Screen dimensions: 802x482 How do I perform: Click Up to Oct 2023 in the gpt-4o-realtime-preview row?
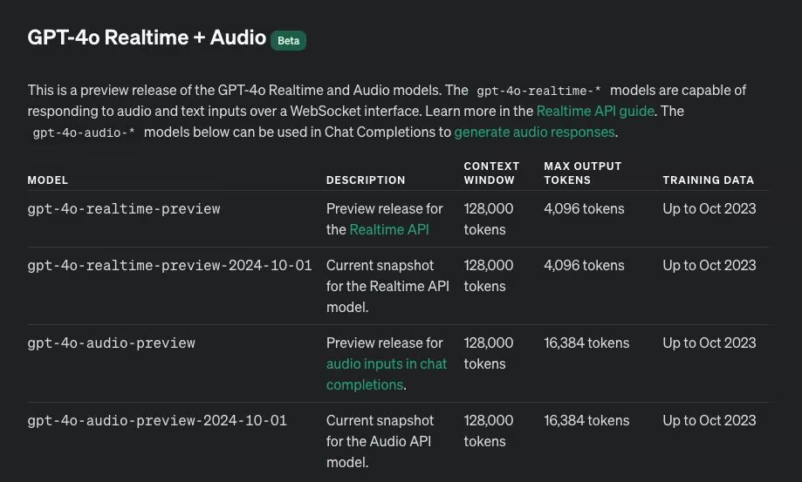click(709, 209)
